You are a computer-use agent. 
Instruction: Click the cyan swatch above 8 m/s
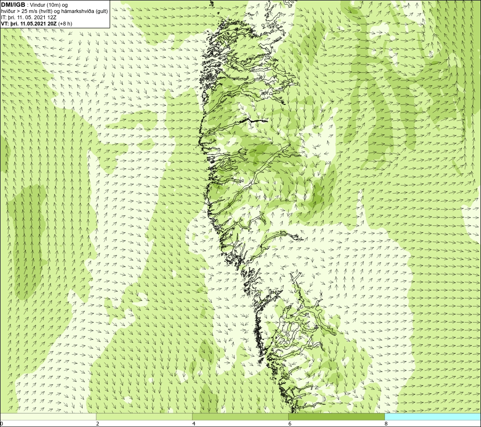pos(432,417)
